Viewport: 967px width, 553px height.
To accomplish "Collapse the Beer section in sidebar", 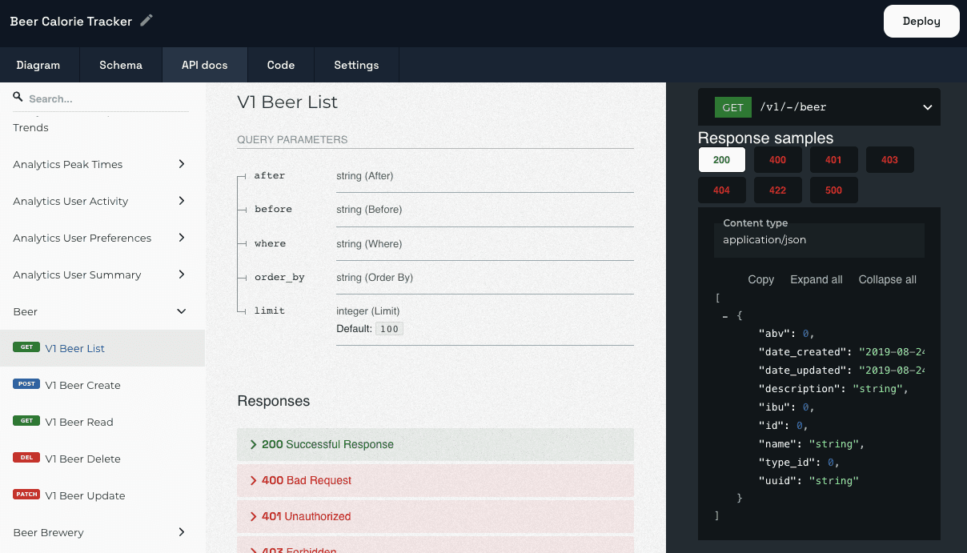I will pos(182,311).
